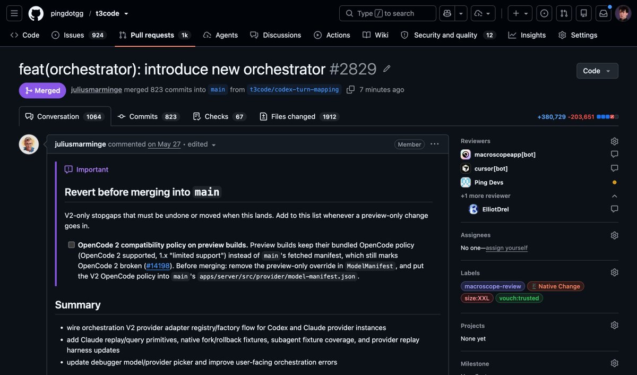The image size is (637, 375).
Task: Edit Projects gear icon
Action: pyautogui.click(x=614, y=326)
